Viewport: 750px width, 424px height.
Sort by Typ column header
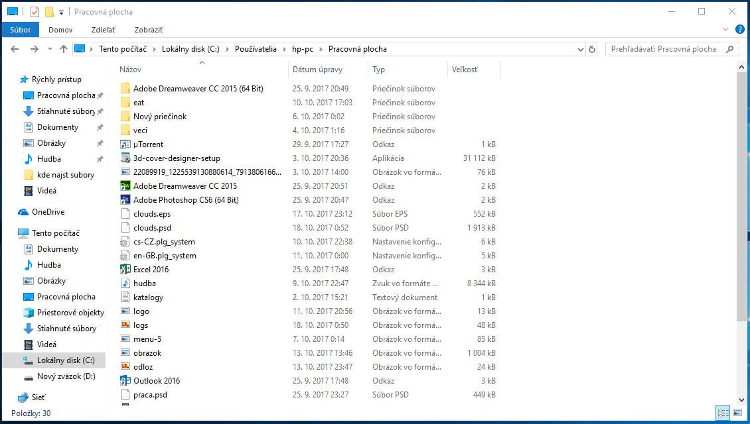point(408,70)
